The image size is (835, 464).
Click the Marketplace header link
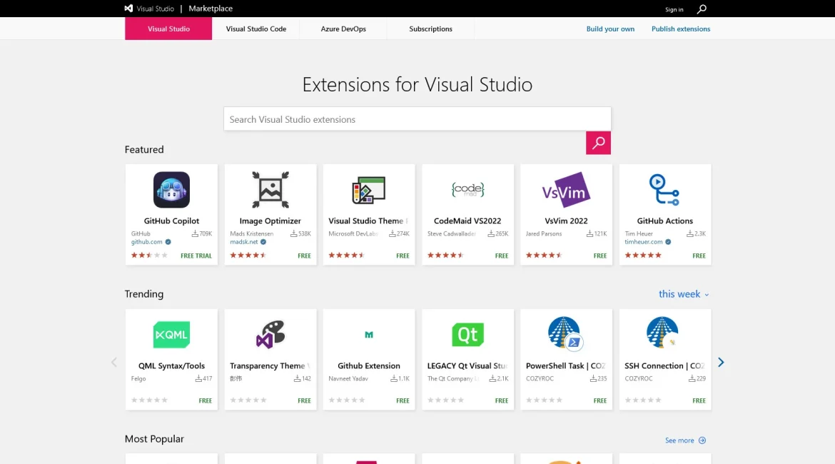coord(211,9)
